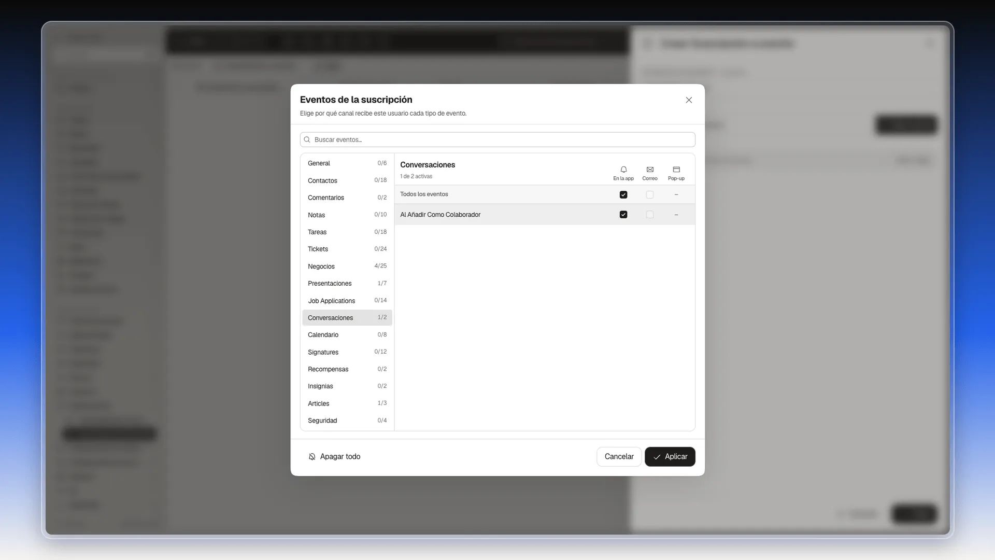
Task: Click the search magnifier icon
Action: [307, 139]
